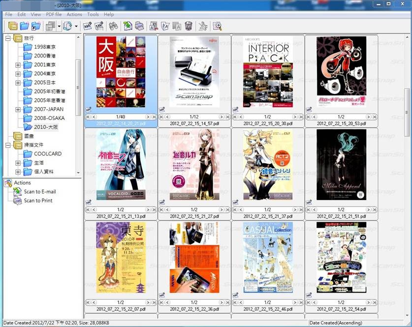
Task: Click the grayed page tool toolbar icon
Action: 177,26
